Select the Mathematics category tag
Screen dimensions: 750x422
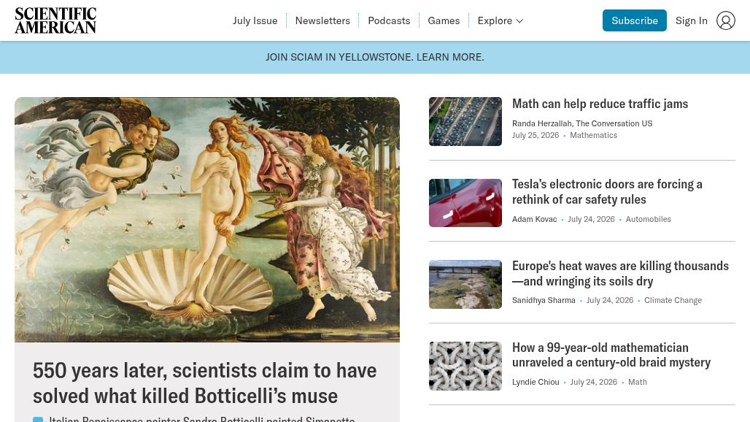click(x=594, y=135)
